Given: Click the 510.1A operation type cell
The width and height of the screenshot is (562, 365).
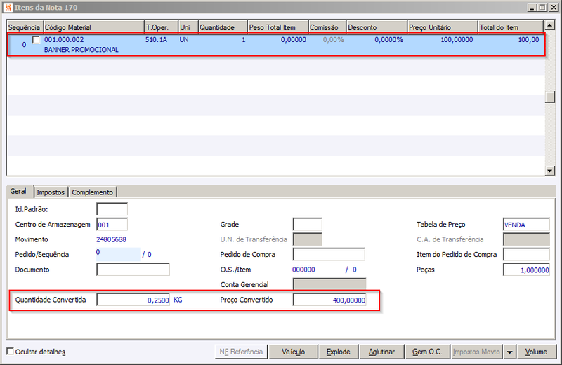Looking at the screenshot, I should [x=156, y=40].
